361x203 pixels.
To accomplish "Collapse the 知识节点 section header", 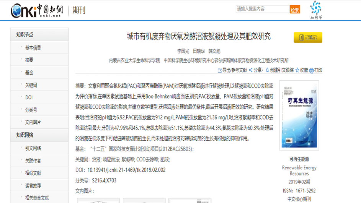I will point(39,34).
